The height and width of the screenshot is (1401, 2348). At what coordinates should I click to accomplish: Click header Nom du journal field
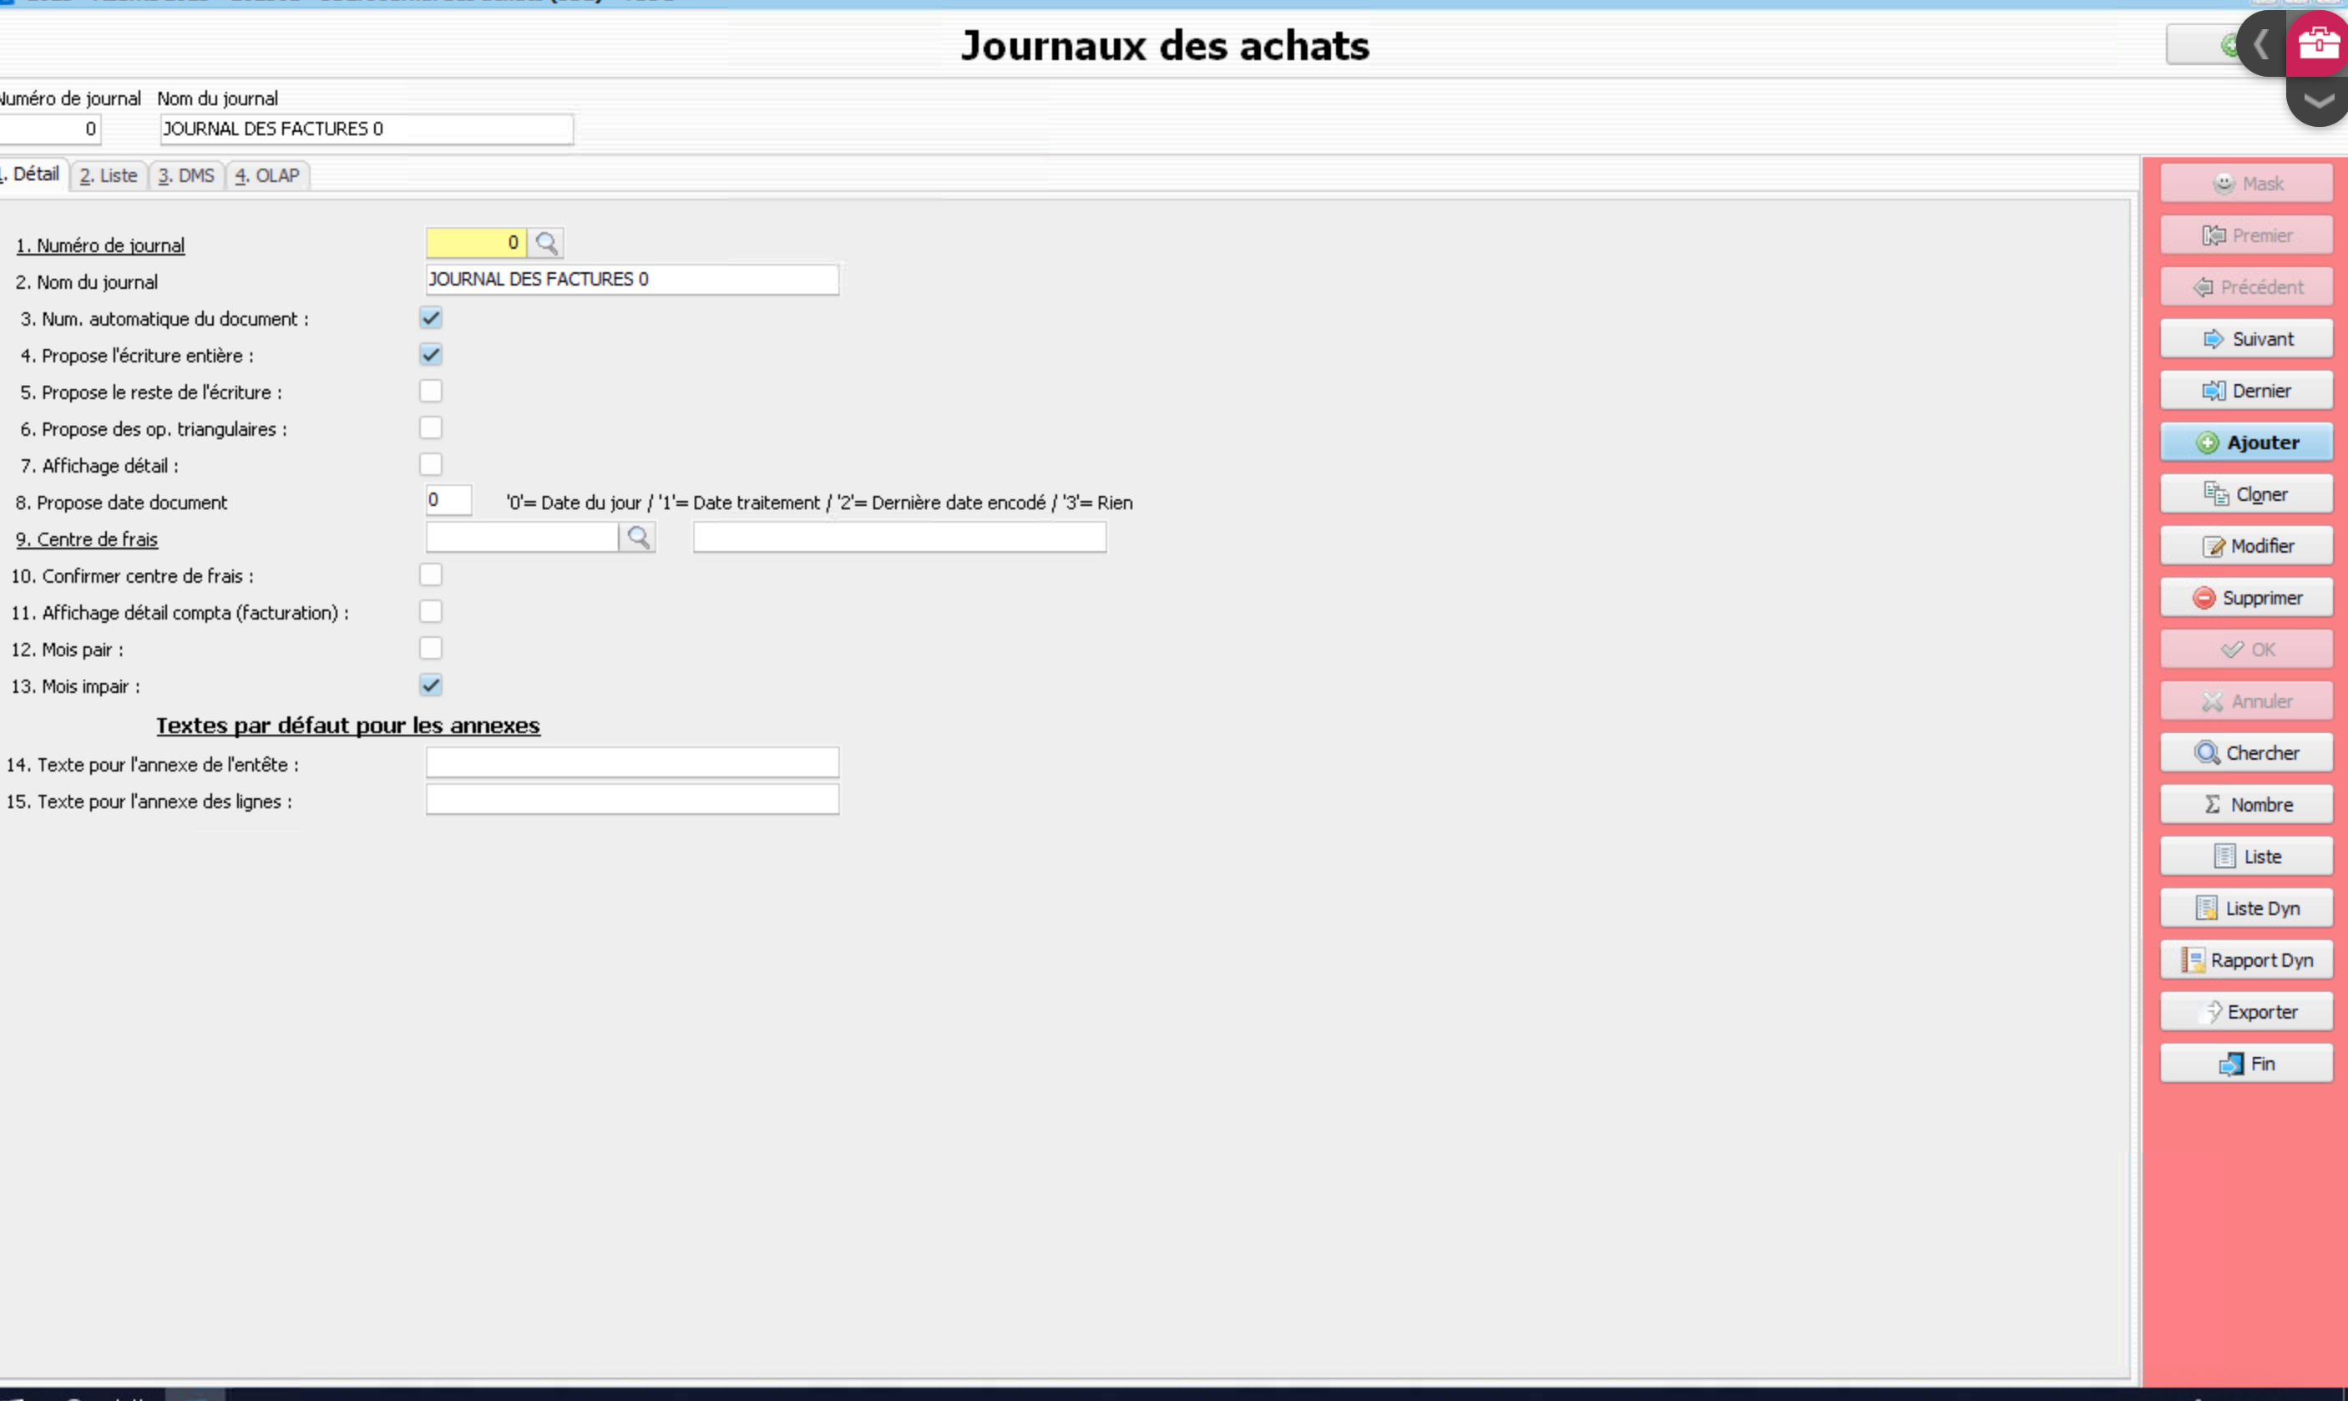(367, 129)
